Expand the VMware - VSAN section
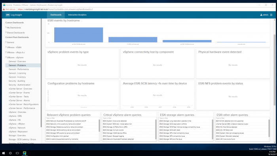 tap(6, 47)
